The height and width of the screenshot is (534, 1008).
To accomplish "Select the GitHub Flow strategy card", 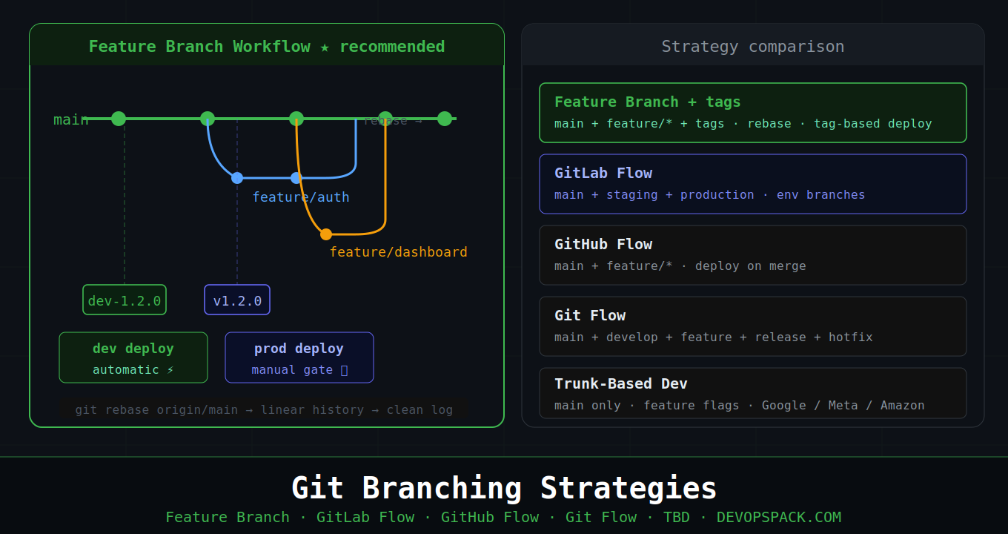I will (x=753, y=255).
